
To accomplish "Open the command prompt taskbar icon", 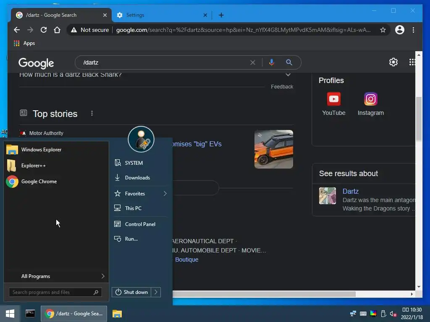I will pos(30,314).
